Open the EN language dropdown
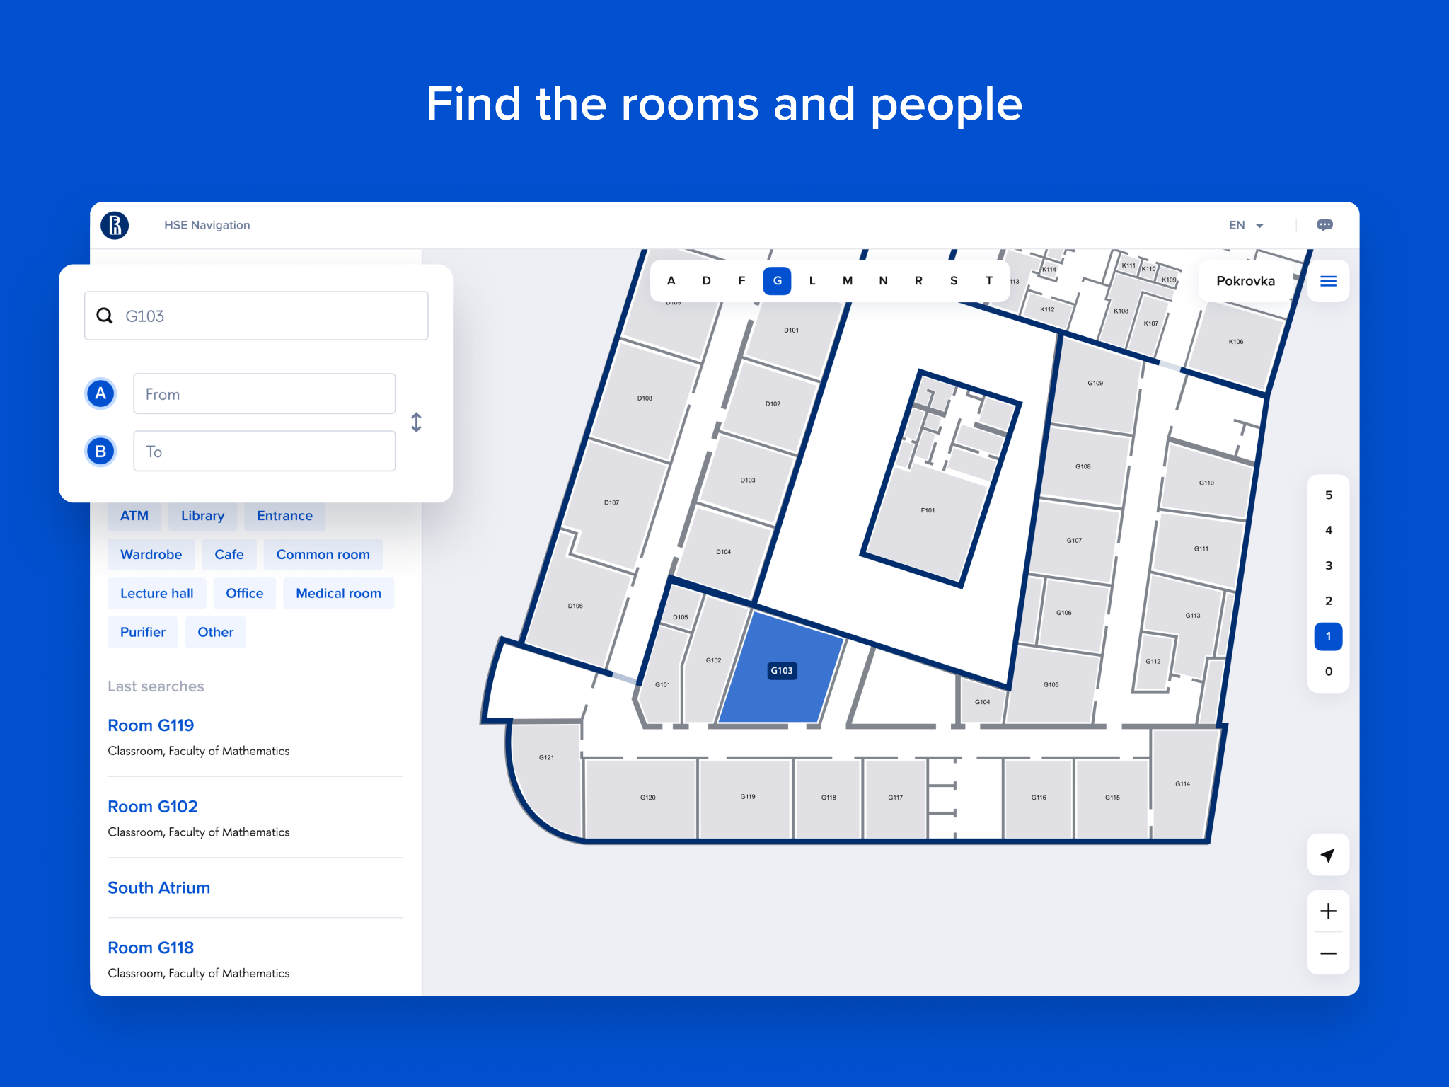The image size is (1449, 1087). 1245,225
